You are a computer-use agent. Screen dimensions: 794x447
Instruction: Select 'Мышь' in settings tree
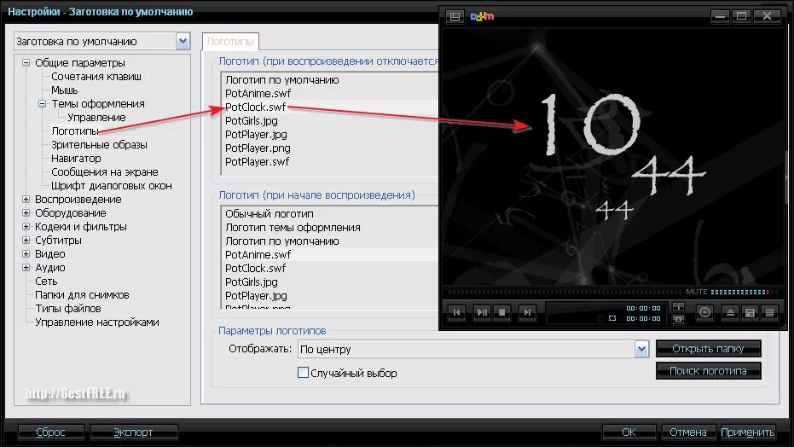(x=64, y=90)
